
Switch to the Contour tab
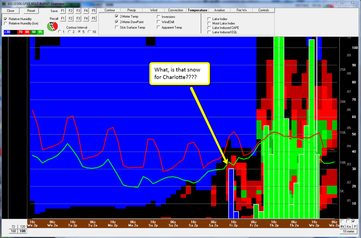pyautogui.click(x=110, y=10)
